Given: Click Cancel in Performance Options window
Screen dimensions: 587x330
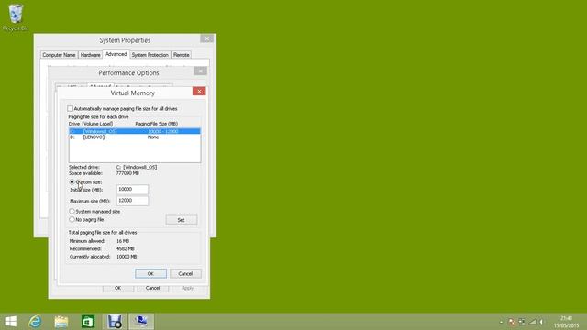Looking at the screenshot, I should 153,288.
